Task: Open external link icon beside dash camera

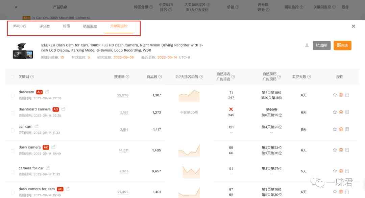Action: tap(53, 147)
